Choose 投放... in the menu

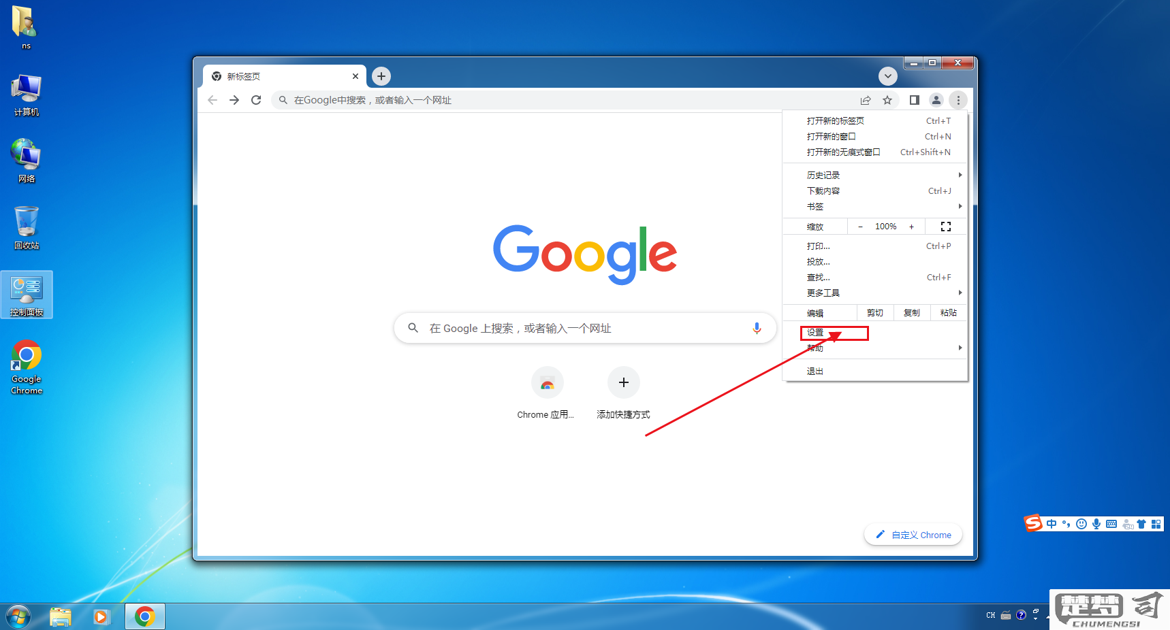click(x=875, y=261)
